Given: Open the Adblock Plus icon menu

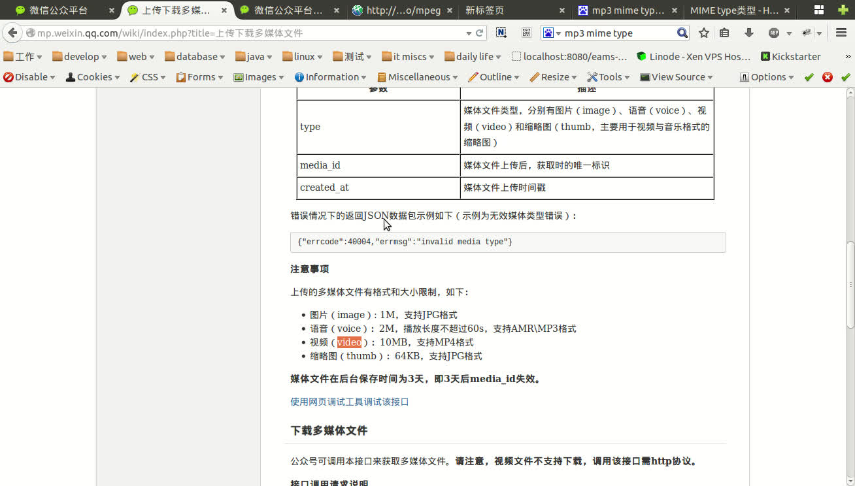Looking at the screenshot, I should pyautogui.click(x=774, y=33).
